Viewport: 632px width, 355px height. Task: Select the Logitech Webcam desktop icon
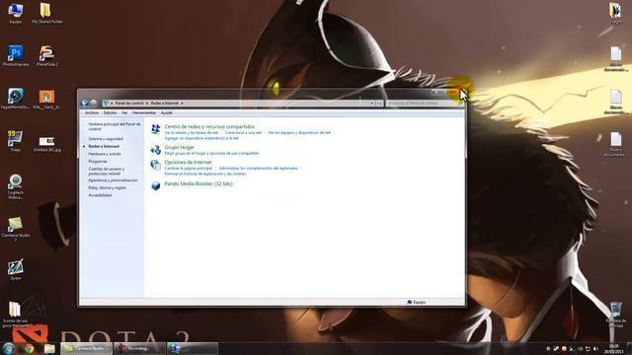[x=16, y=186]
